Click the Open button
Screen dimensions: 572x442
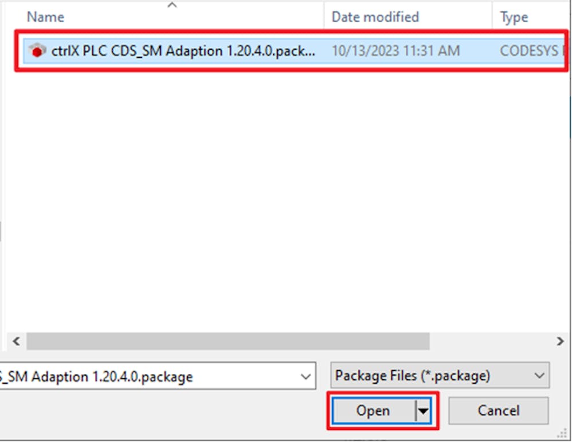[x=374, y=411]
